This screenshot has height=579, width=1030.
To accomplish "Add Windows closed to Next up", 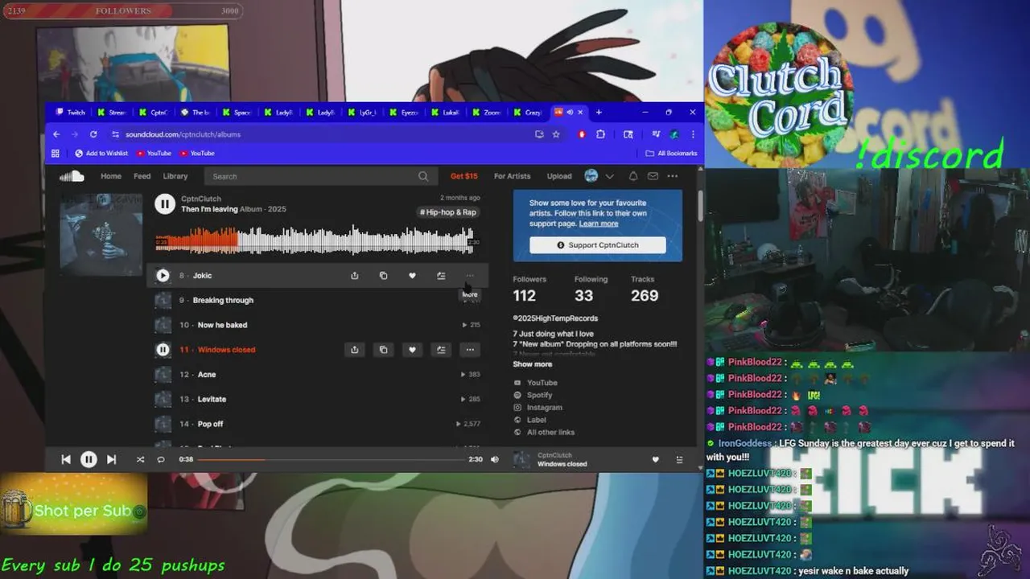I will [441, 350].
